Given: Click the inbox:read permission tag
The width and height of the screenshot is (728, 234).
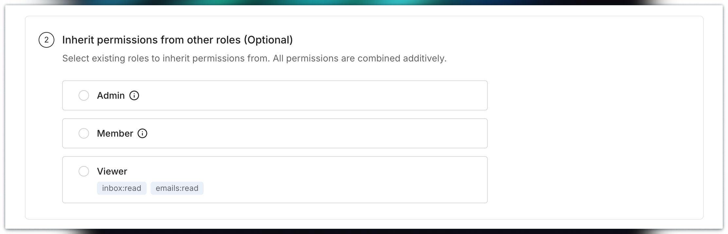Looking at the screenshot, I should [121, 188].
